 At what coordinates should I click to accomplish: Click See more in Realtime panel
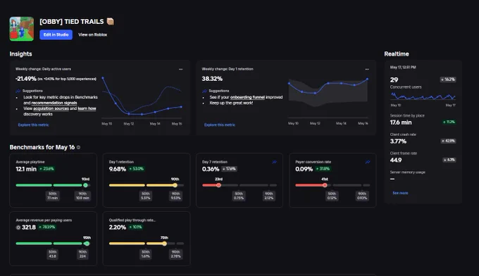click(x=400, y=193)
